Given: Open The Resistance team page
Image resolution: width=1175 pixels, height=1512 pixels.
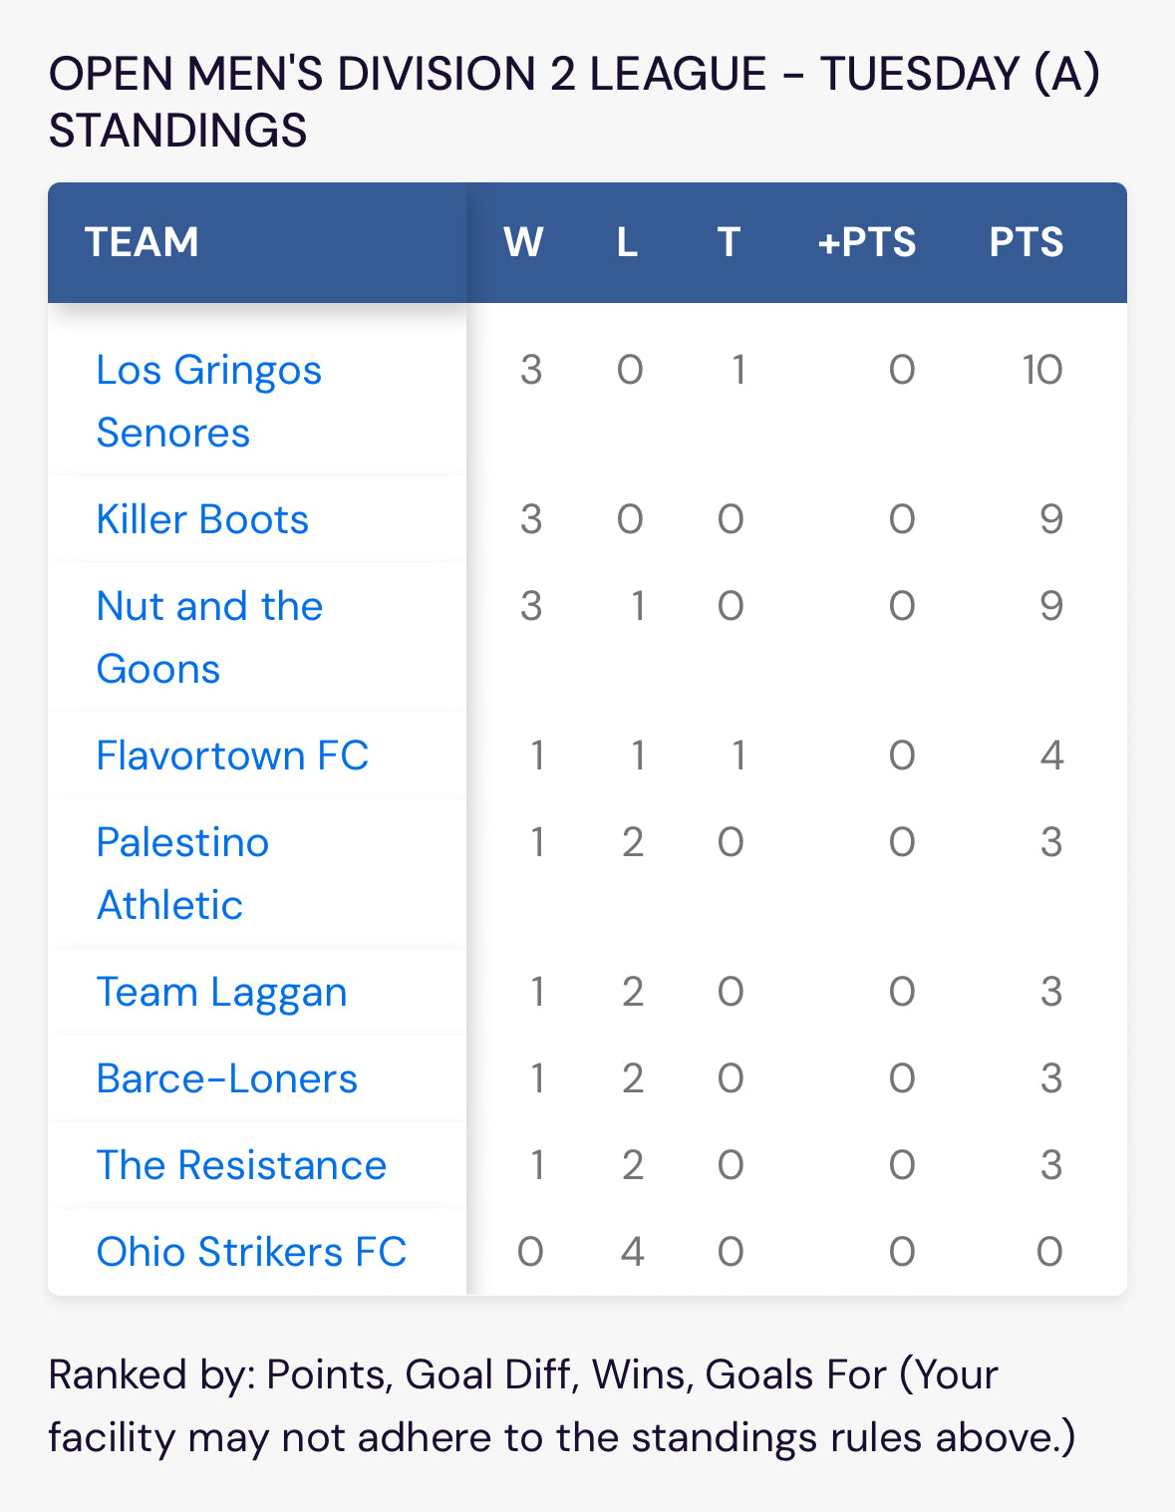Looking at the screenshot, I should click(x=241, y=1165).
